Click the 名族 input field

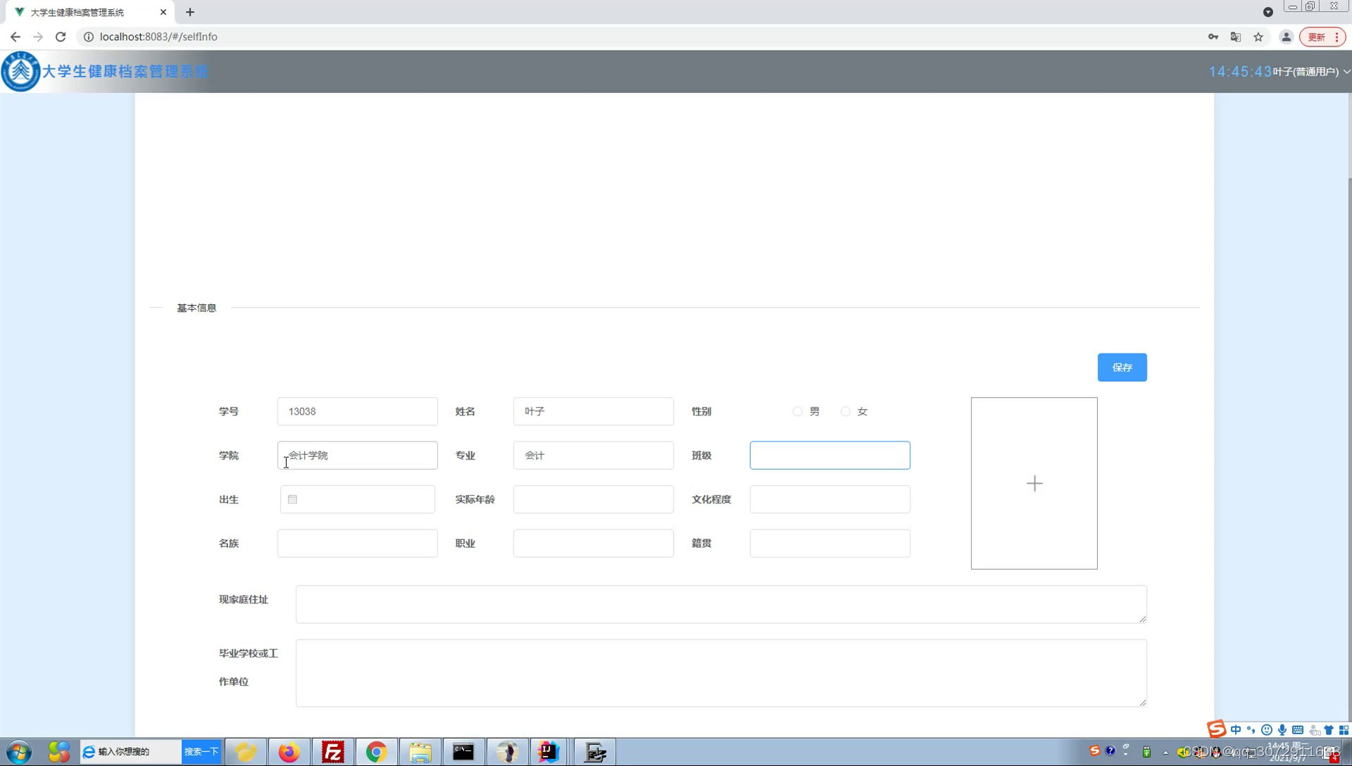click(x=357, y=544)
